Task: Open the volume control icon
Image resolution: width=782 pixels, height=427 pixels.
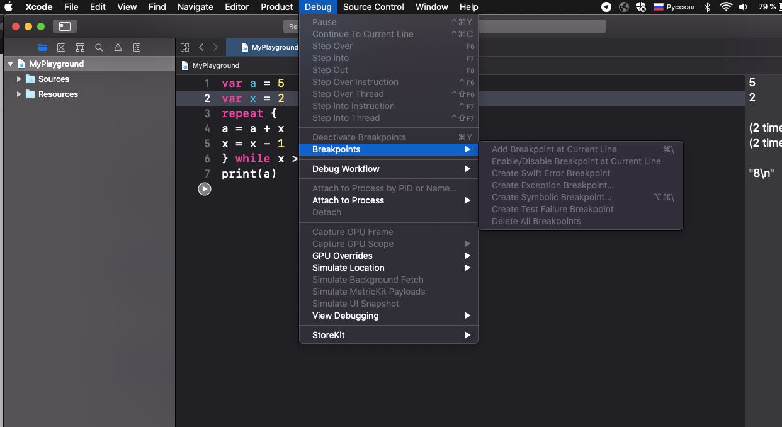Action: click(744, 7)
